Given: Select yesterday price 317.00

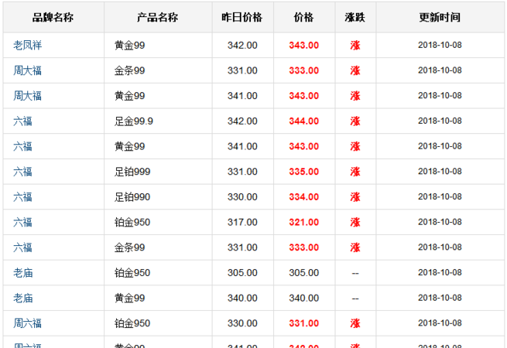Looking at the screenshot, I should point(242,222).
